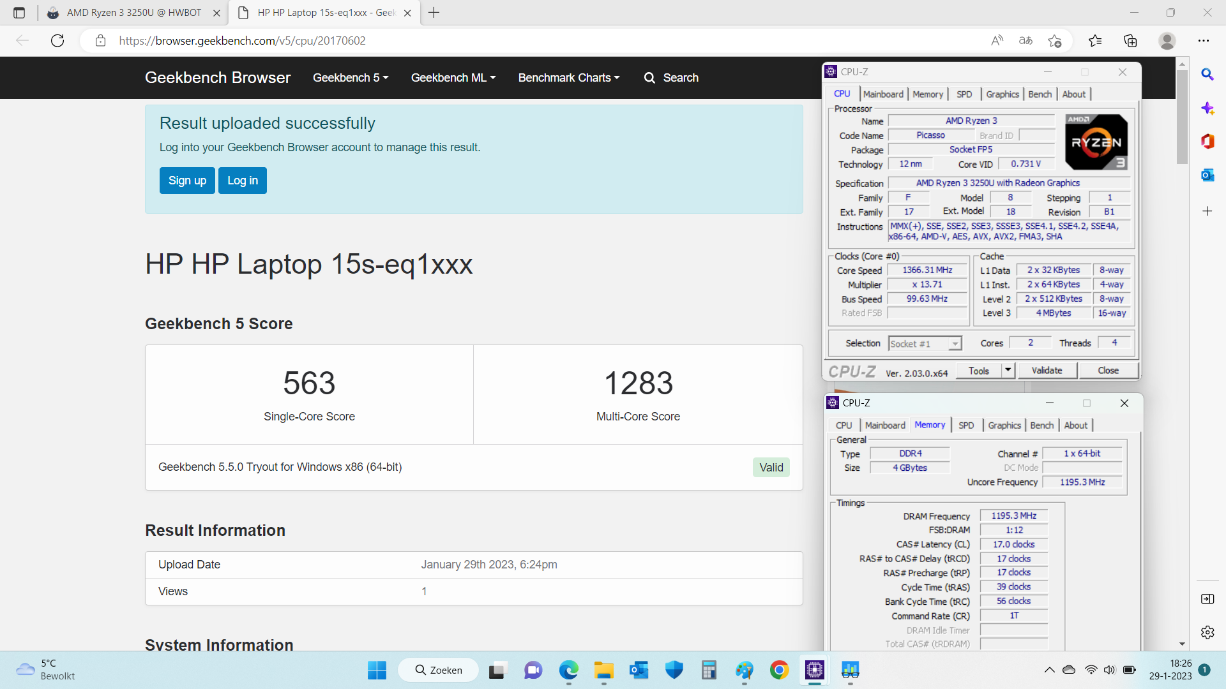The image size is (1226, 689).
Task: Open a new browser tab
Action: pos(434,13)
